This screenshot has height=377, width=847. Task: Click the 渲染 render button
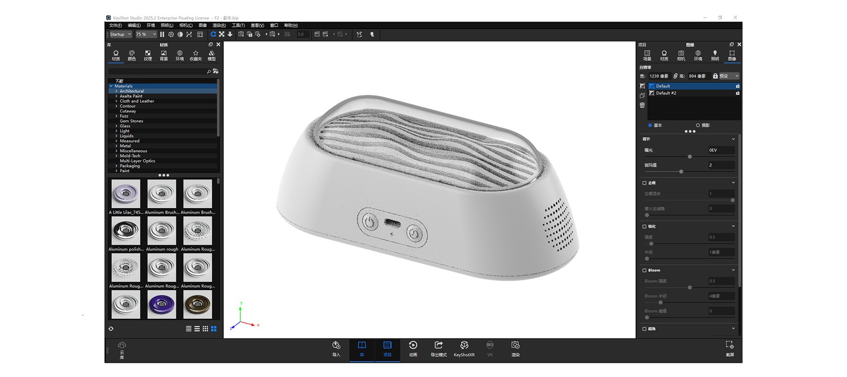(515, 349)
